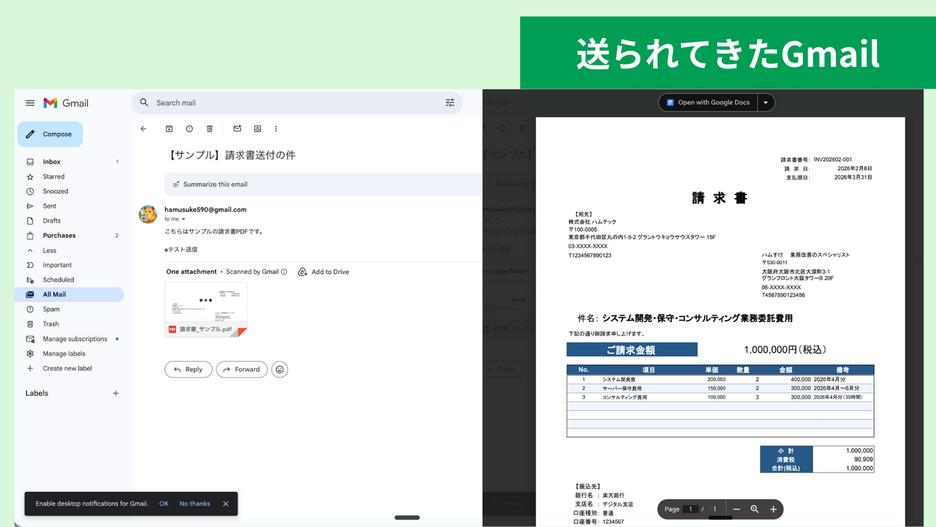Open the 請求書_サンプル.pdf attachment thumbnail

click(206, 309)
